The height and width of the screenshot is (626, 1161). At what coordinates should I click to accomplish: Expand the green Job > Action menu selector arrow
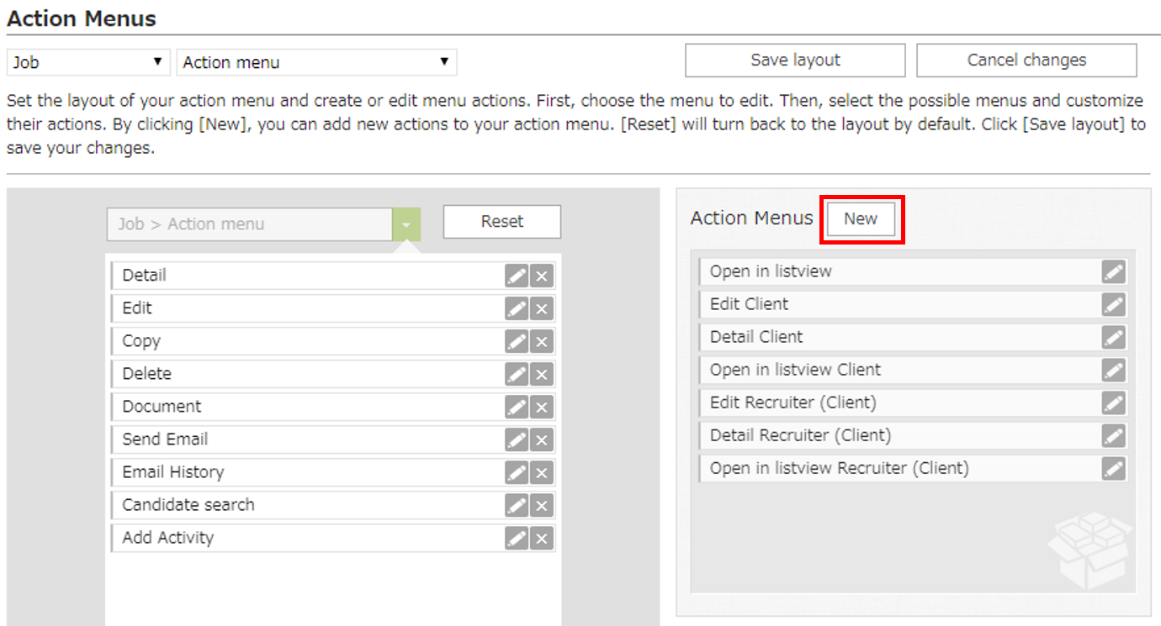pyautogui.click(x=406, y=224)
